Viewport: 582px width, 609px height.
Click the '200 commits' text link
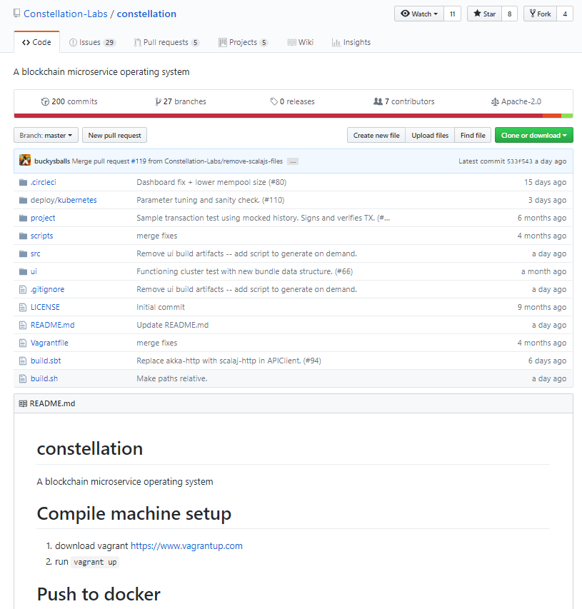point(74,102)
